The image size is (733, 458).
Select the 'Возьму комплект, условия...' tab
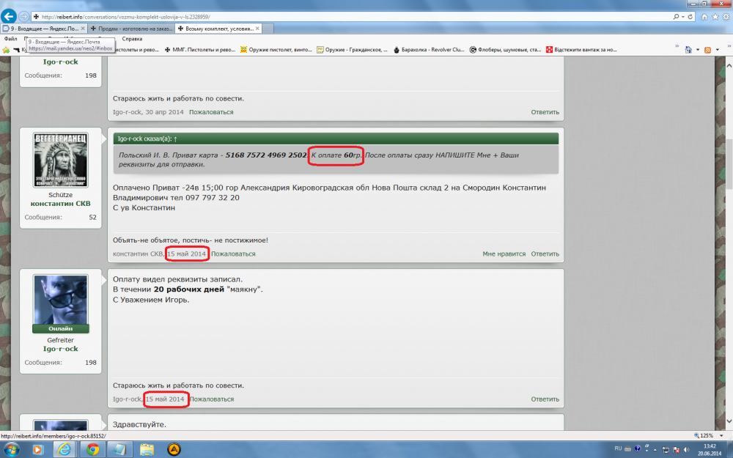click(x=218, y=29)
